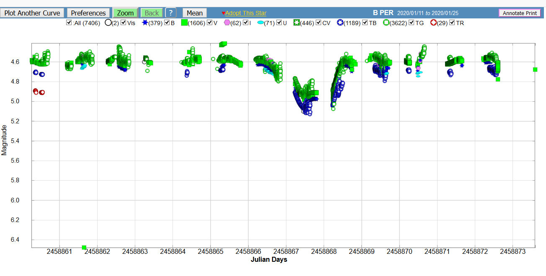Click the green TG square-outline icon
The width and height of the screenshot is (546, 276).
[x=386, y=23]
